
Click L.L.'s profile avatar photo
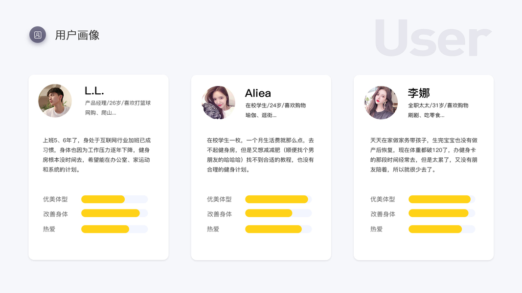point(55,101)
